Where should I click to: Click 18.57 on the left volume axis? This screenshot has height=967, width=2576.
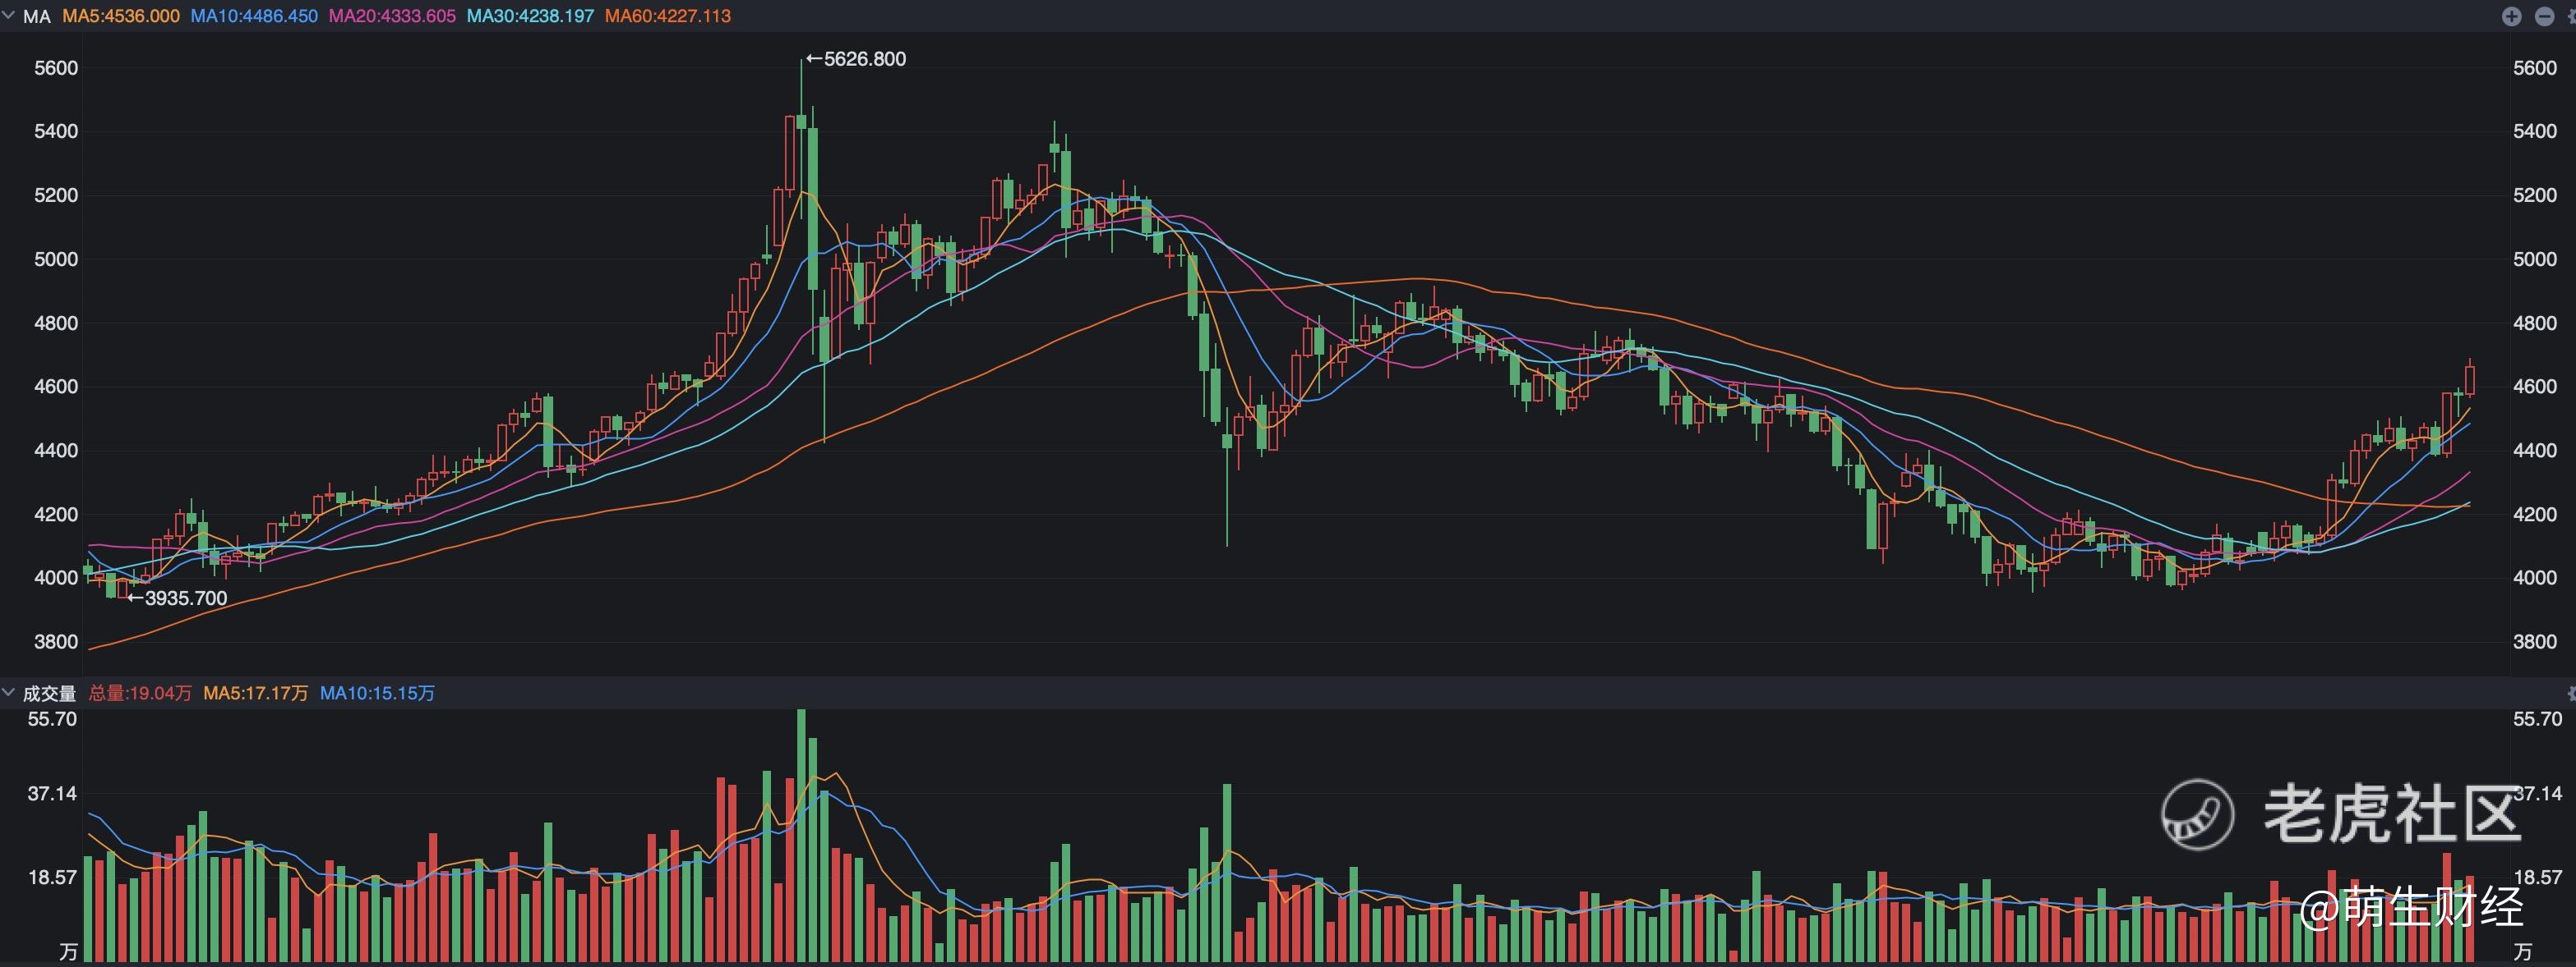click(52, 878)
